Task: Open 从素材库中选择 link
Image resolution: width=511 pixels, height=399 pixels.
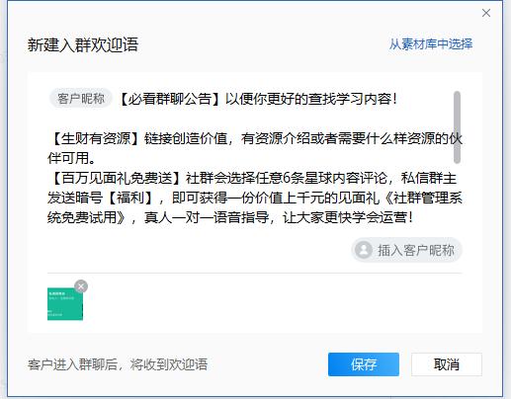Action: (x=431, y=44)
